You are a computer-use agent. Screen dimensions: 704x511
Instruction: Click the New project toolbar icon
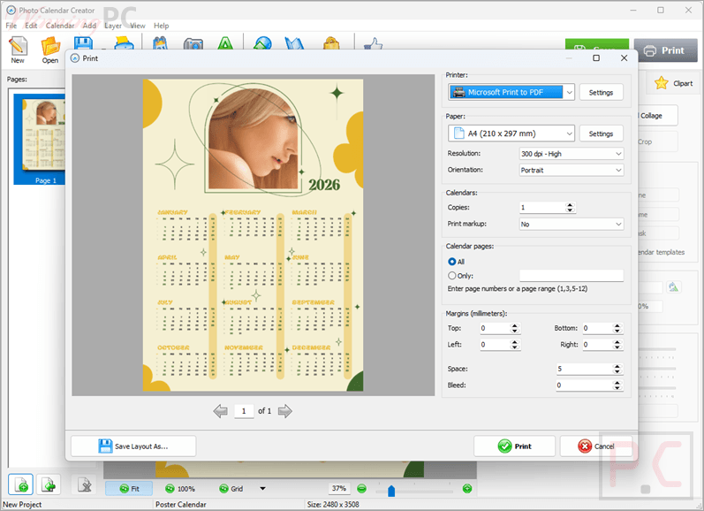click(18, 50)
